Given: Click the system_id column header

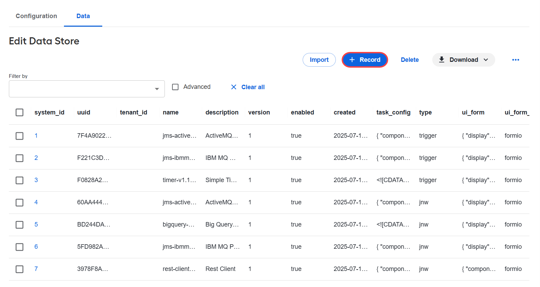Looking at the screenshot, I should coord(49,112).
